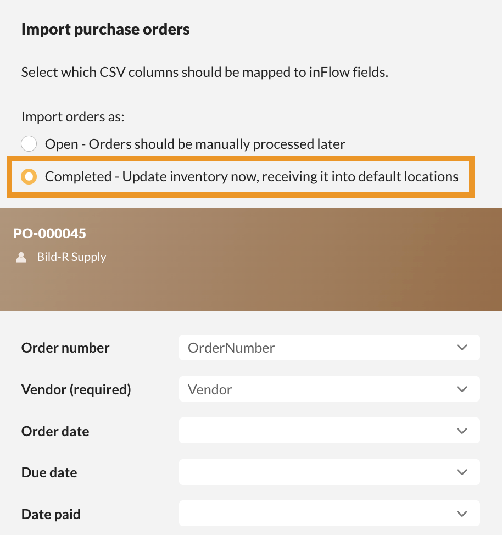Viewport: 502px width, 535px height.
Task: Expand the Date paid field options
Action: point(330,514)
